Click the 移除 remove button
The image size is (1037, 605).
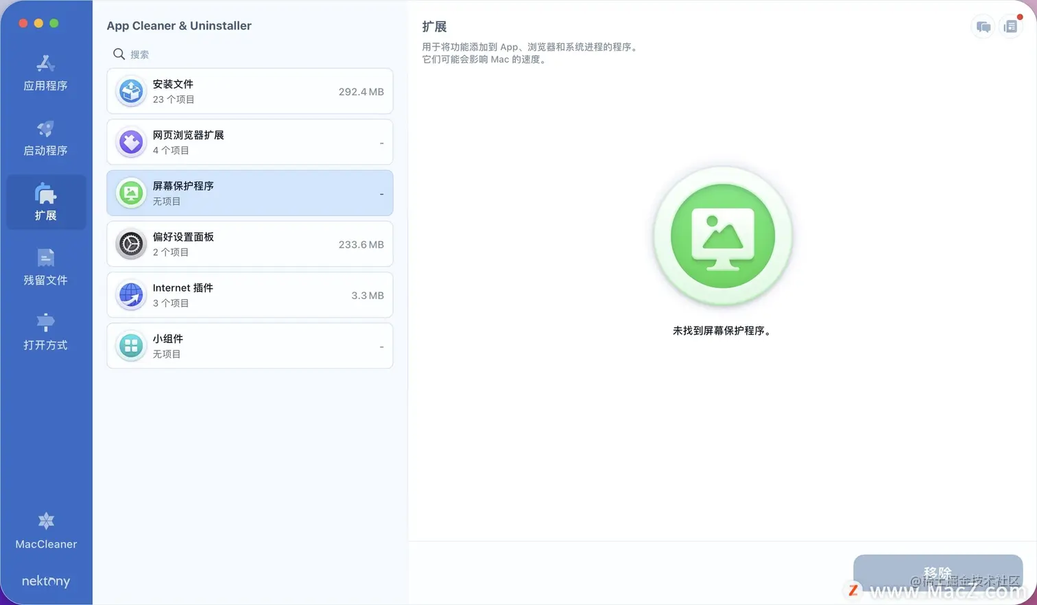(x=938, y=572)
